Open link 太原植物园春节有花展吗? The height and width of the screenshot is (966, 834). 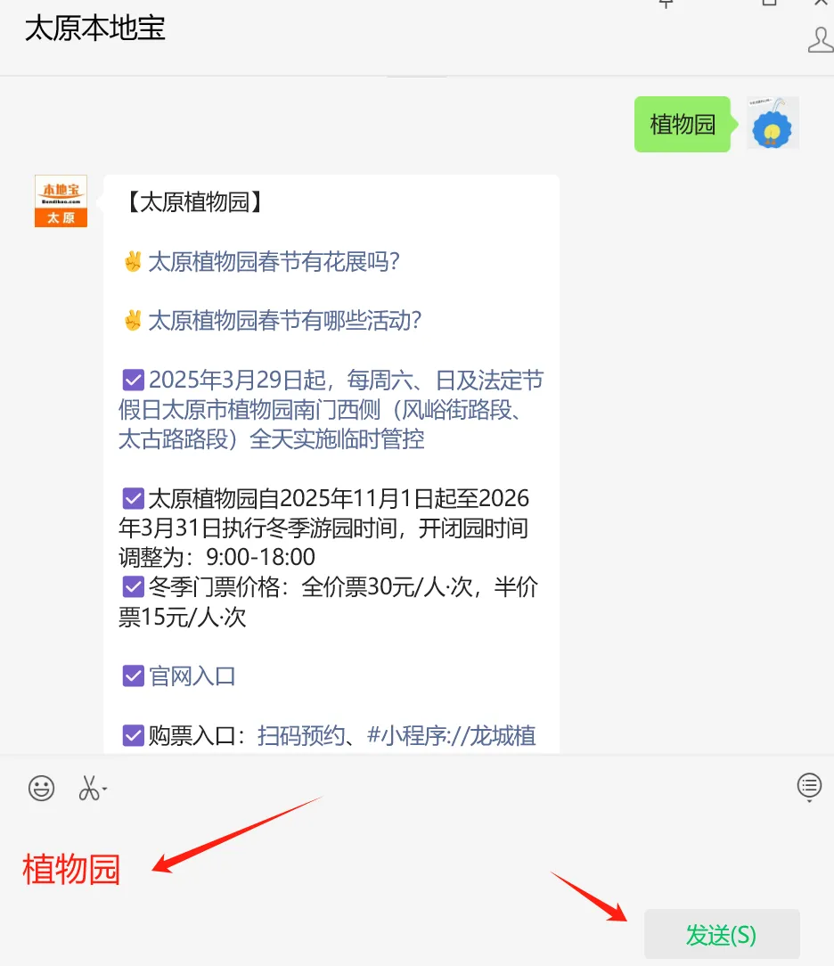pyautogui.click(x=274, y=262)
